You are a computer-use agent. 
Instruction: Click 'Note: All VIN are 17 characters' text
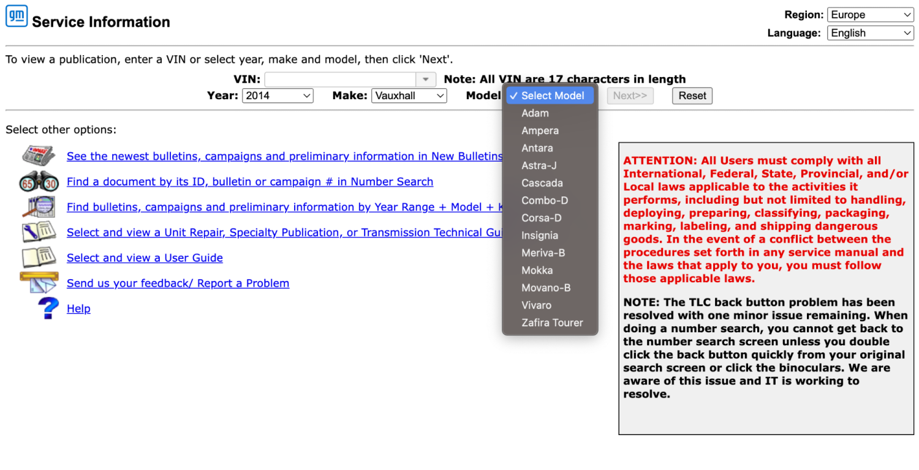565,79
